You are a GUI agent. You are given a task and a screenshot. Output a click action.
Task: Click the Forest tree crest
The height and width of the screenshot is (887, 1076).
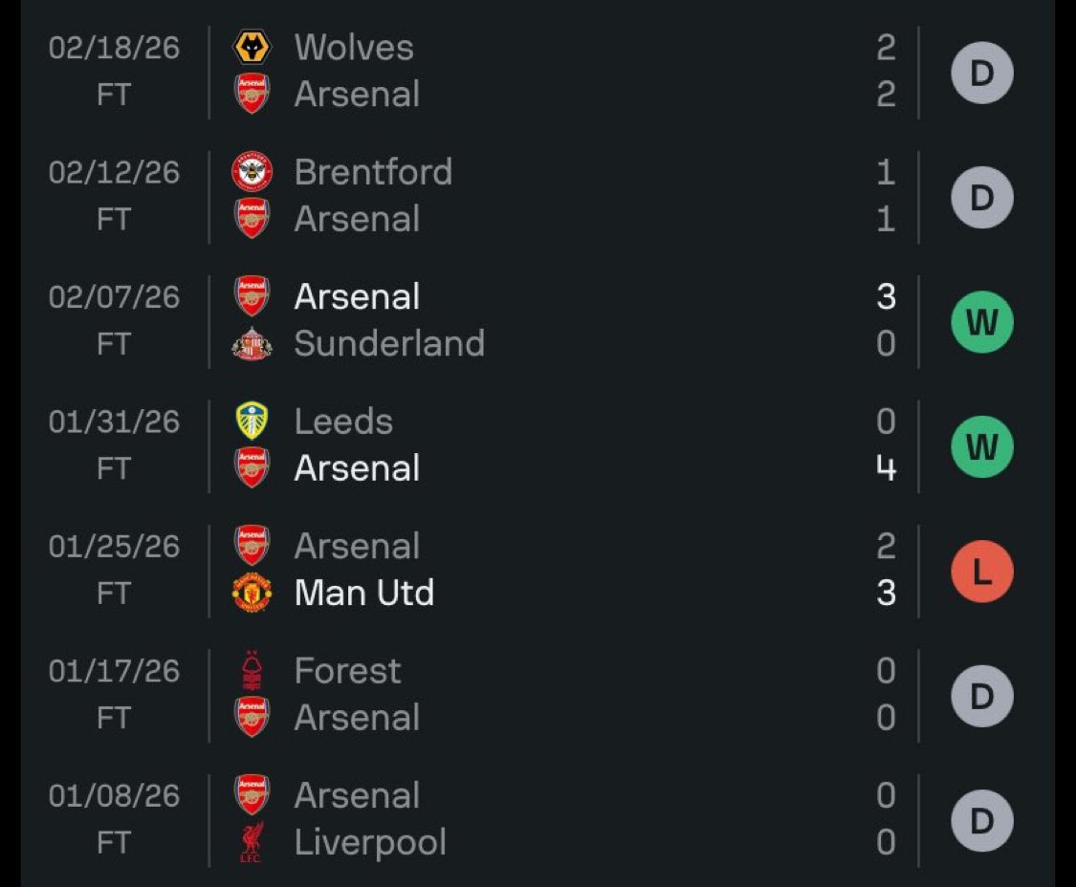(252, 670)
